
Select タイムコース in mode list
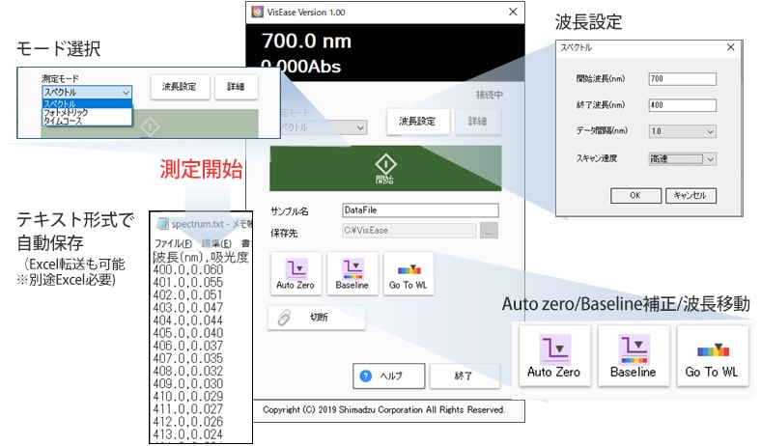click(87, 121)
